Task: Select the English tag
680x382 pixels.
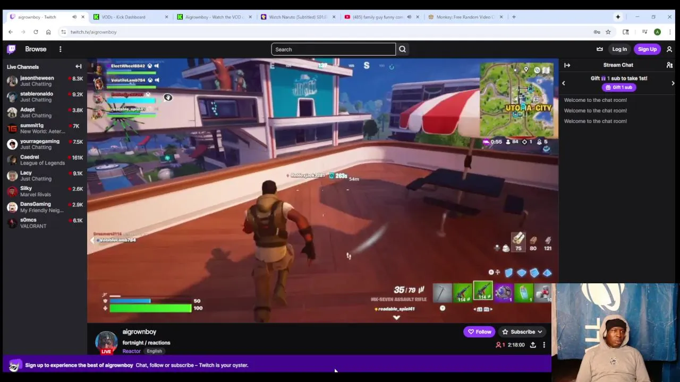Action: (x=154, y=351)
